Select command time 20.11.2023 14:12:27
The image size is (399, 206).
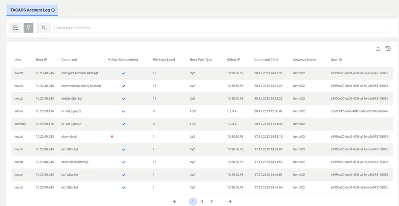268,86
